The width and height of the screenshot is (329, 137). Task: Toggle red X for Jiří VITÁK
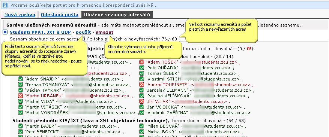142,101
